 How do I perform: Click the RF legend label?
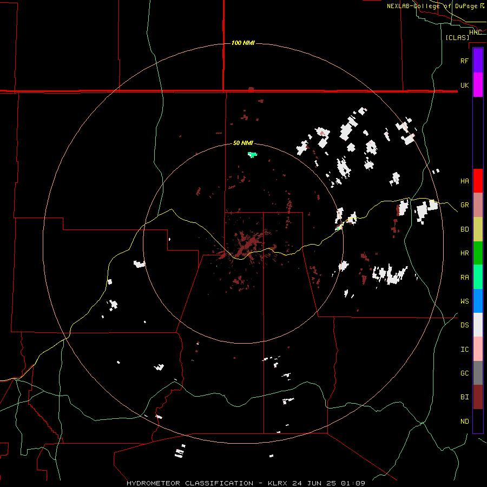[x=464, y=61]
